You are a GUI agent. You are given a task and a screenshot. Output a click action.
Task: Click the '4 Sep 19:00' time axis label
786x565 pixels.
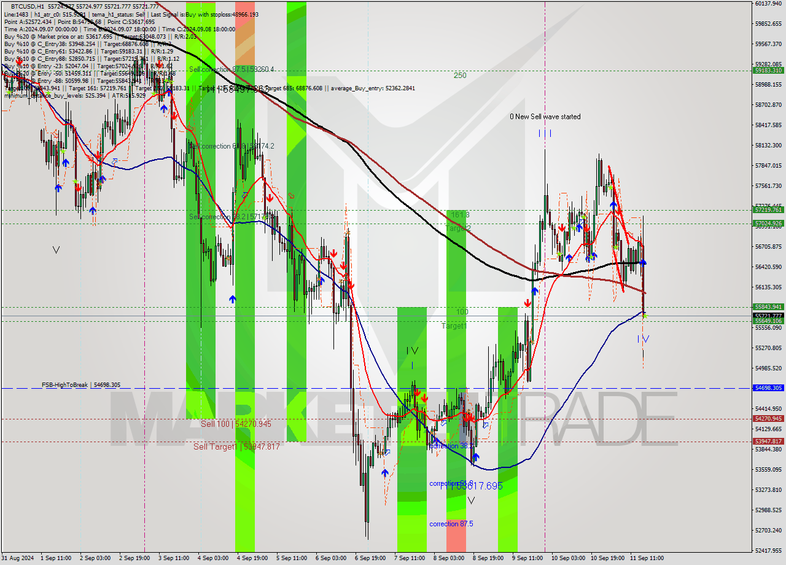(x=252, y=559)
